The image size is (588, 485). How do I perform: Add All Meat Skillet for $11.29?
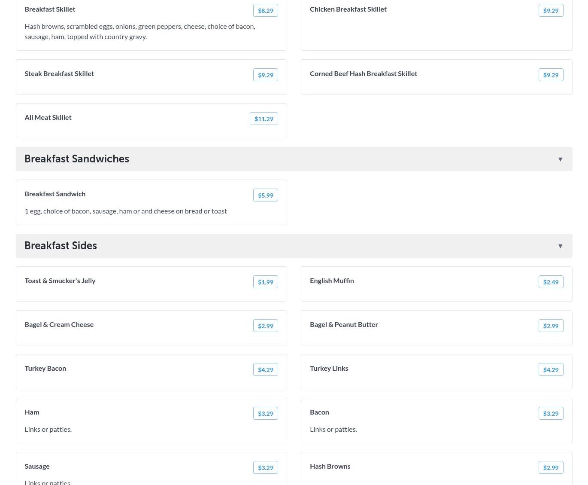tap(264, 119)
